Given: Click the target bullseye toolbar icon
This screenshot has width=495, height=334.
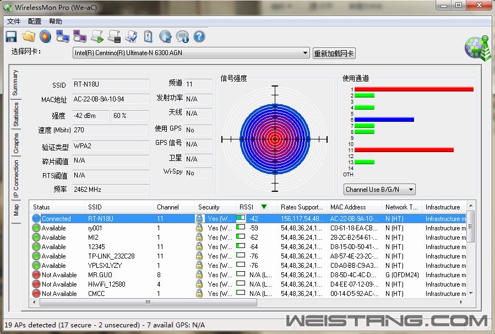Looking at the screenshot, I should click(46, 37).
